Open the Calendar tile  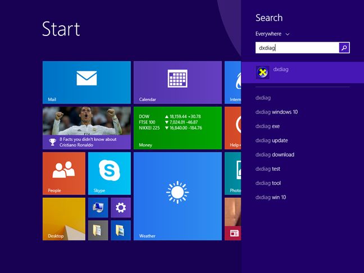coord(178,83)
